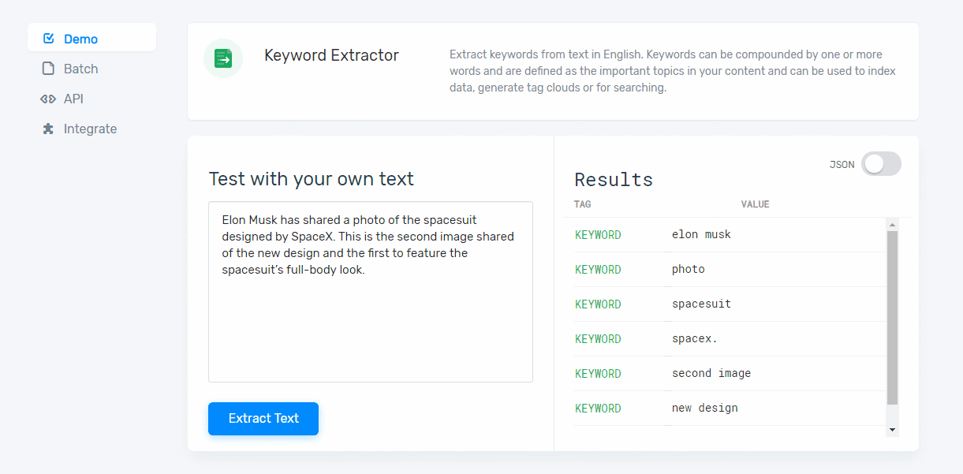This screenshot has height=474, width=963.
Task: Open the Batch tab label
Action: (80, 69)
